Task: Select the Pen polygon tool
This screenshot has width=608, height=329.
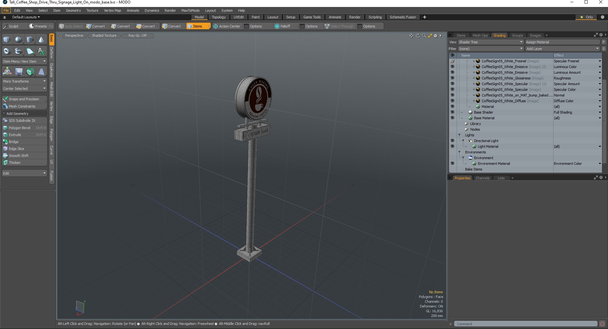Action: pos(30,51)
